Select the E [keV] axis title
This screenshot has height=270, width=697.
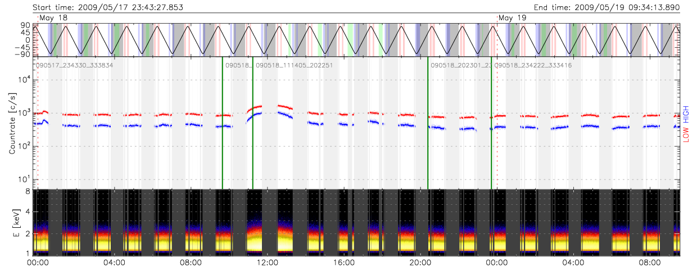[x=12, y=223]
